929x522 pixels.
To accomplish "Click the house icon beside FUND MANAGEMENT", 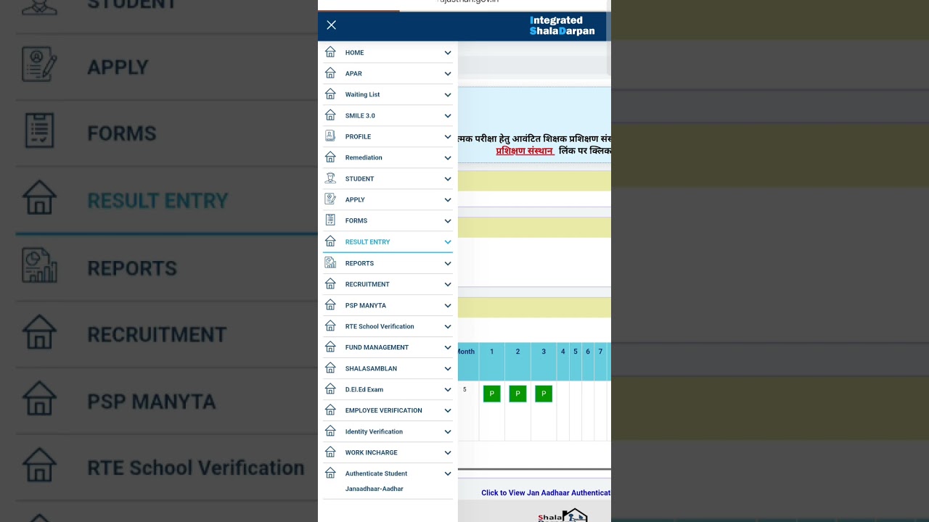I will [x=330, y=347].
